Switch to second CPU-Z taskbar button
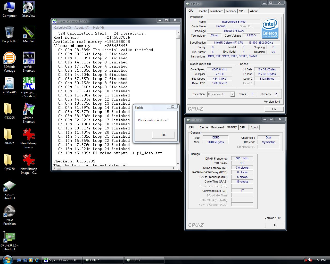The width and height of the screenshot is (330, 264). tap(144, 260)
